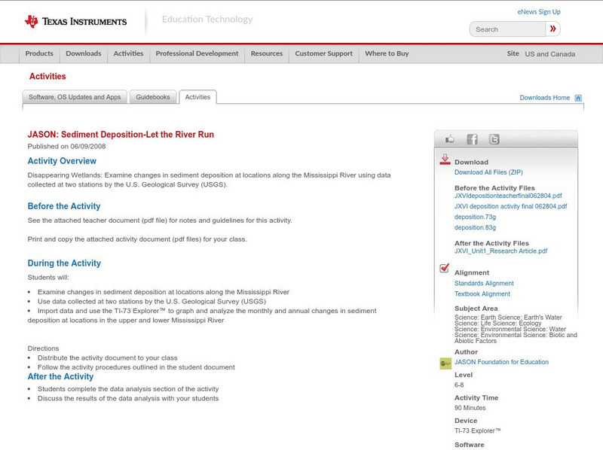Open the Customer Support menu item
The height and width of the screenshot is (450, 603).
(323, 53)
